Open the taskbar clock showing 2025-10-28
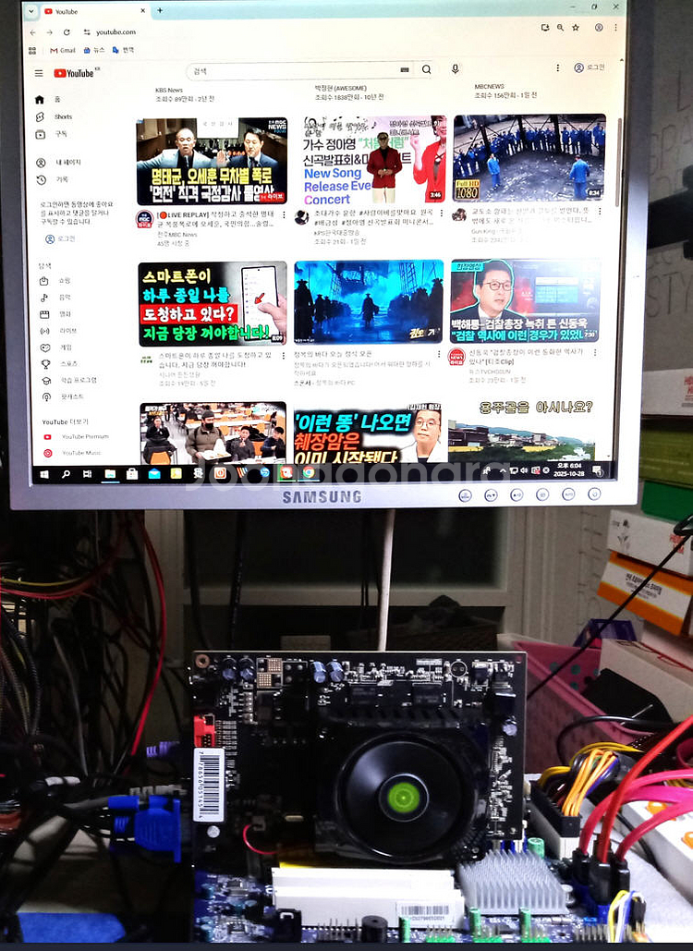Screen dimensions: 693x951 coord(568,469)
